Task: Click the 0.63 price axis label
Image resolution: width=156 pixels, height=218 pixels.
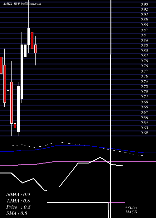Action: click(144, 128)
